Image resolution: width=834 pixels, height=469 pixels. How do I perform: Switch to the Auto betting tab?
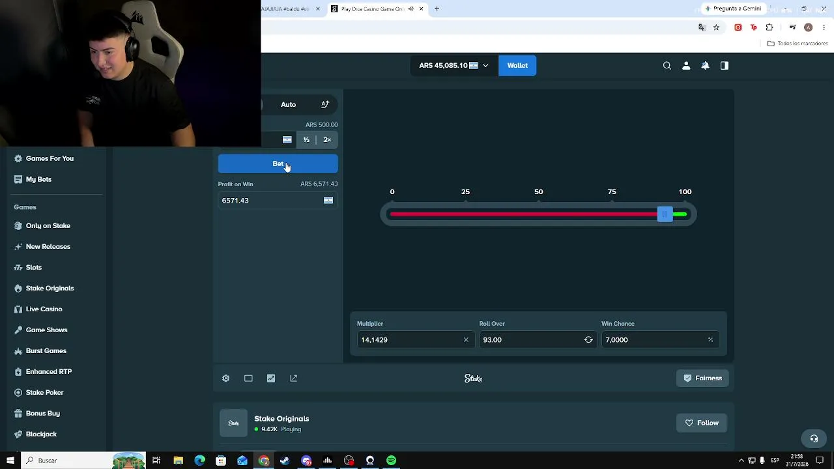coord(288,104)
